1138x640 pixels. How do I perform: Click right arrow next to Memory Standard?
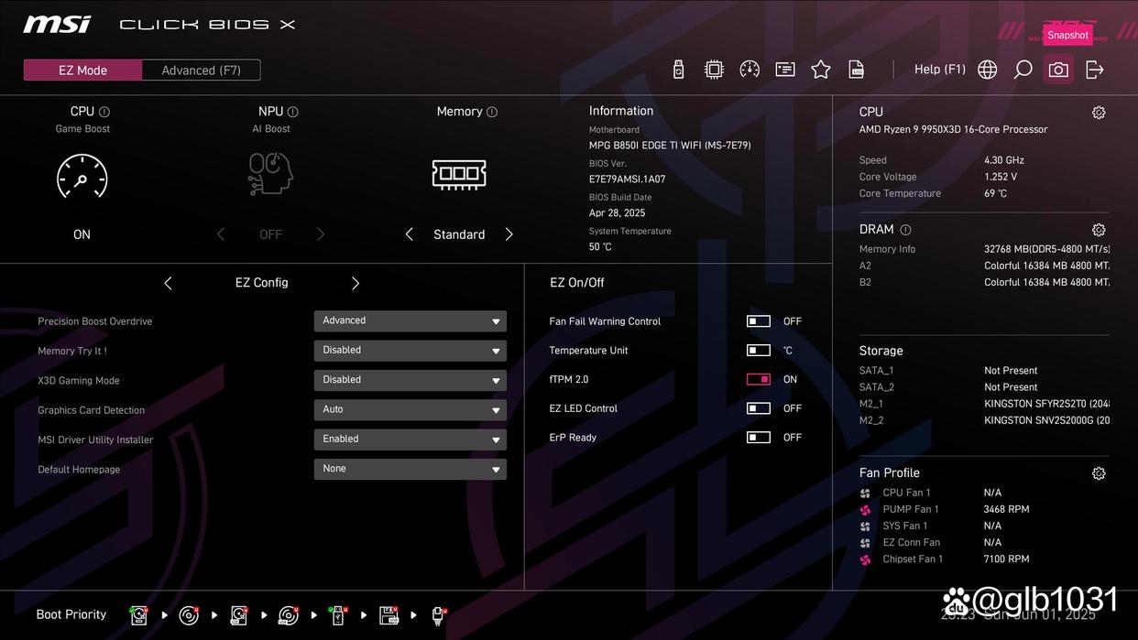(509, 234)
